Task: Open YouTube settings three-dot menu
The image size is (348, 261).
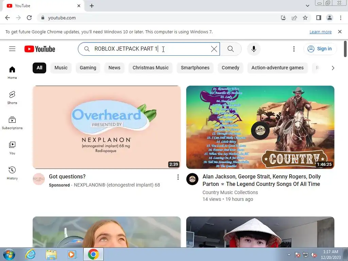Action: [x=294, y=49]
